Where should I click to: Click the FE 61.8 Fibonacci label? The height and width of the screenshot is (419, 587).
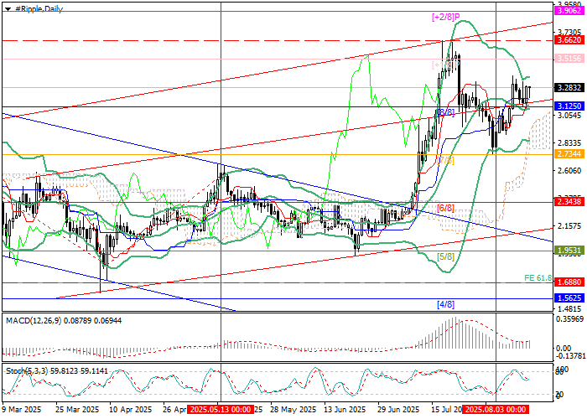pyautogui.click(x=536, y=277)
